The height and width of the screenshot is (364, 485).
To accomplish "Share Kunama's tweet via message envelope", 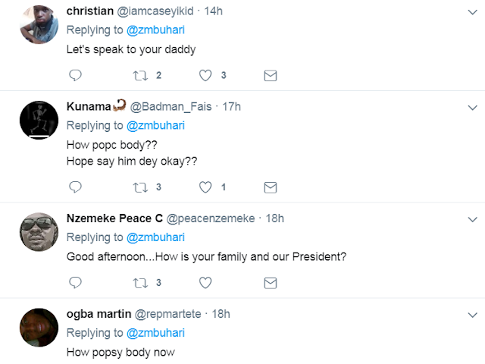I will coord(270,187).
